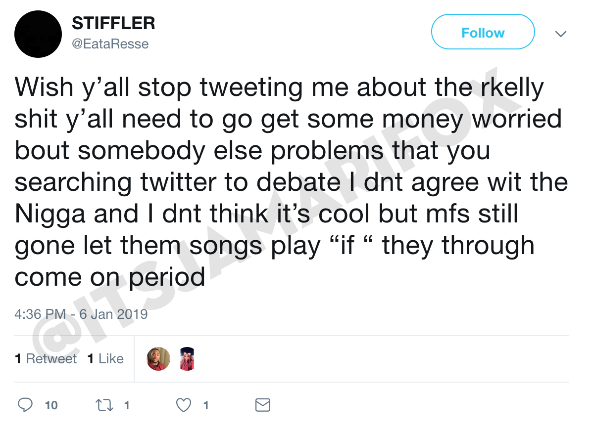Screen dimensions: 593x432
Task: Expand the tweet options chevron menu
Action: (560, 34)
